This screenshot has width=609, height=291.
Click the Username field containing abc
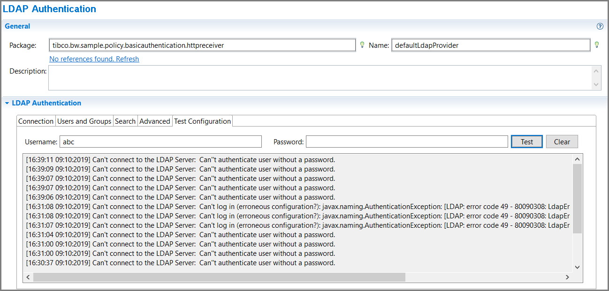tap(160, 142)
